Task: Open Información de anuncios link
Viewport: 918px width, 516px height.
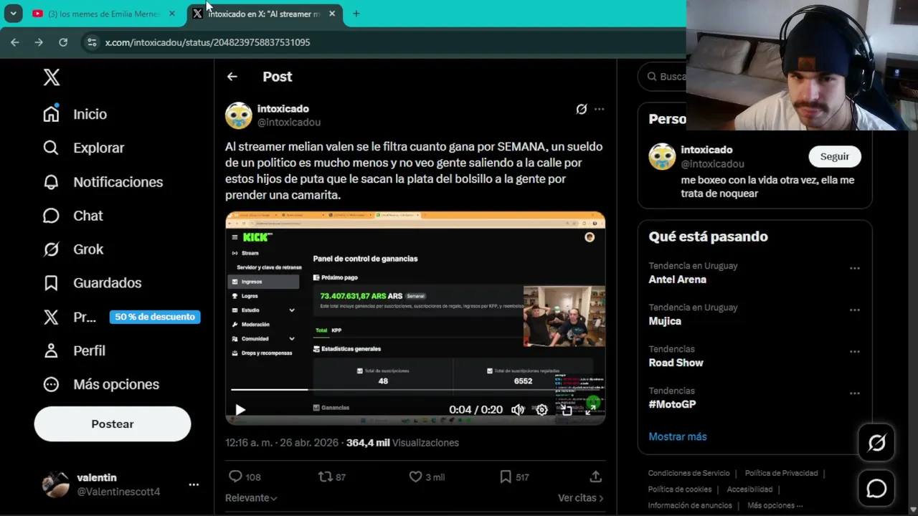Action: (x=690, y=505)
